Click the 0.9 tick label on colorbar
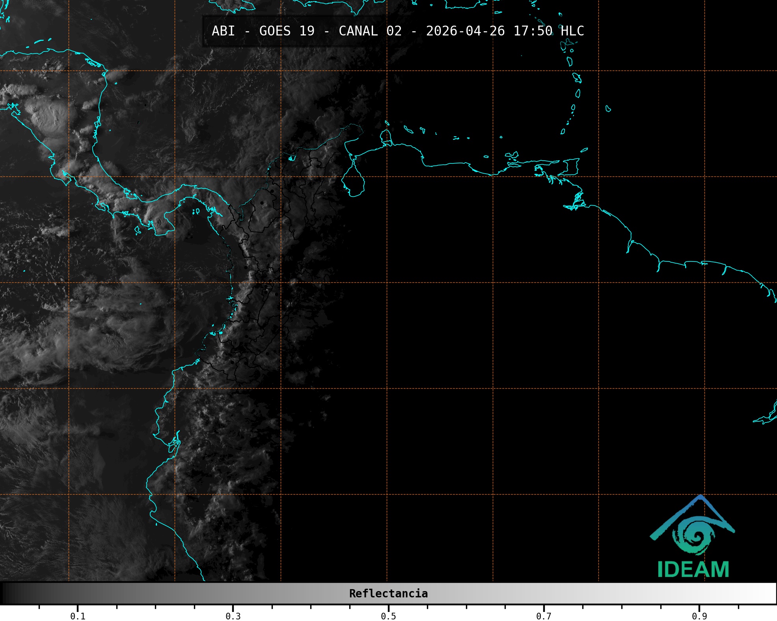Viewport: 777px width, 621px height. point(699,616)
